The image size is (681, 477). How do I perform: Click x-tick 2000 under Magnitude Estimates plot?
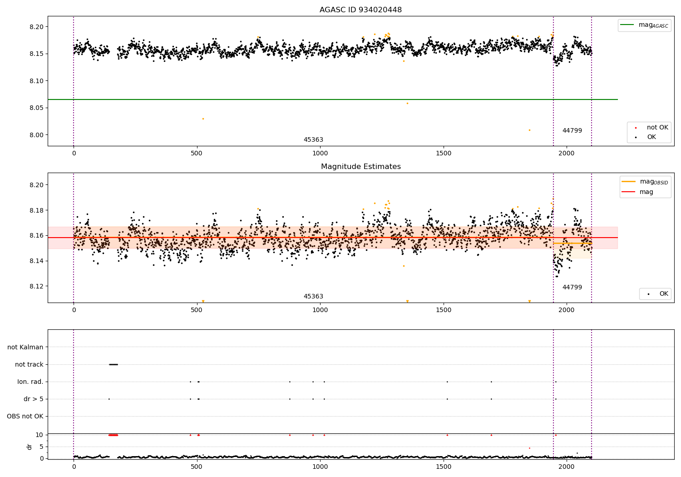pyautogui.click(x=567, y=310)
